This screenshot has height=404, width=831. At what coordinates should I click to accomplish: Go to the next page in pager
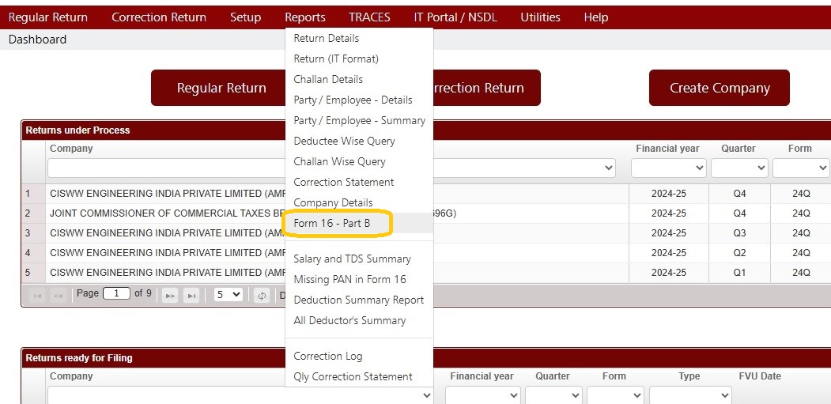tap(169, 296)
